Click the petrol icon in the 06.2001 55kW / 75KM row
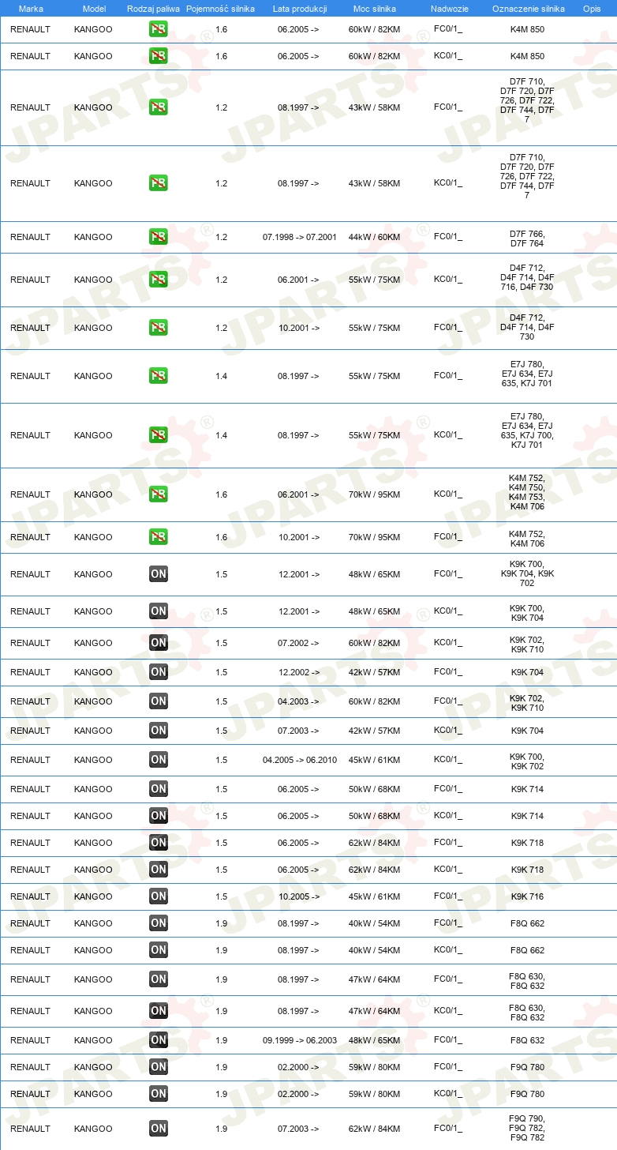The height and width of the screenshot is (1150, 617). click(159, 280)
